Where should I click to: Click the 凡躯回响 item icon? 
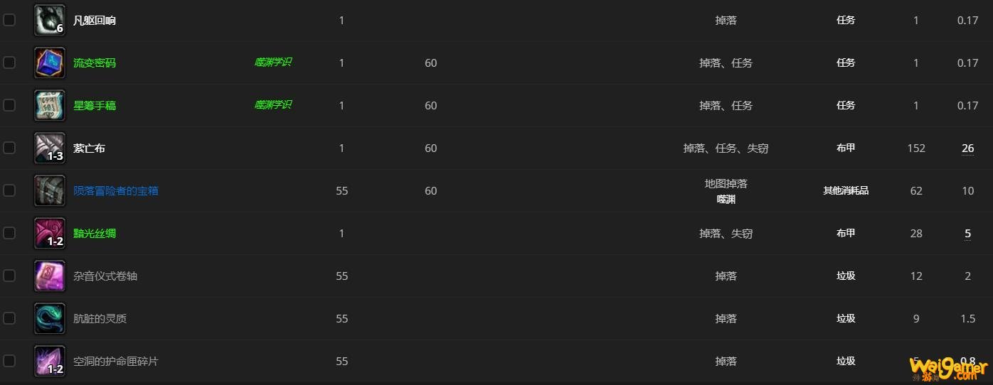[x=50, y=20]
